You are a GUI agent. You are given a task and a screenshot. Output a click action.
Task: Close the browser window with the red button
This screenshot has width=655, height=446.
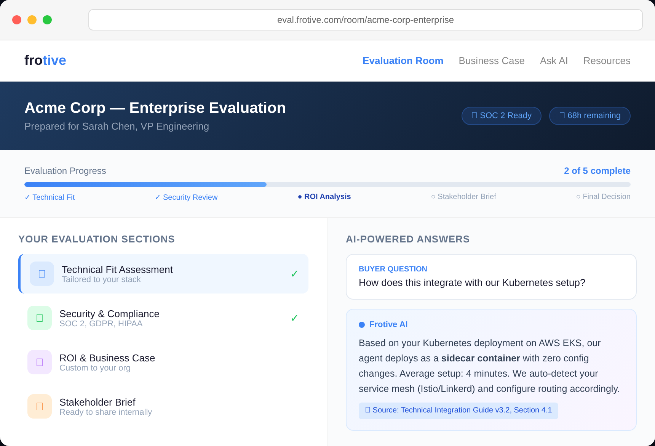click(x=17, y=20)
